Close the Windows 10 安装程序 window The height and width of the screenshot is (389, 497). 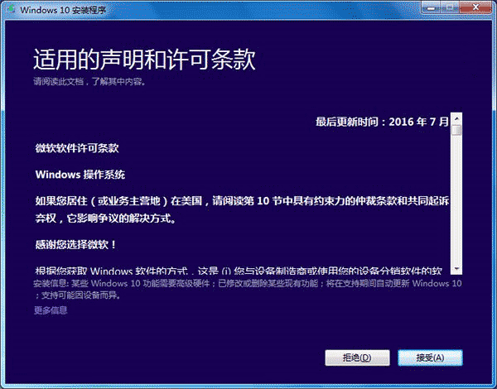coord(475,7)
